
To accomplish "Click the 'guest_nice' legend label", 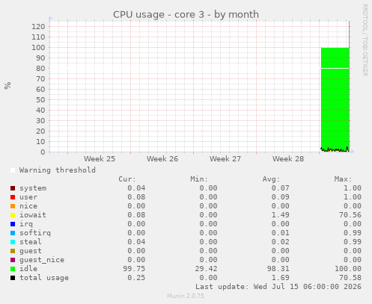I will (42, 260).
